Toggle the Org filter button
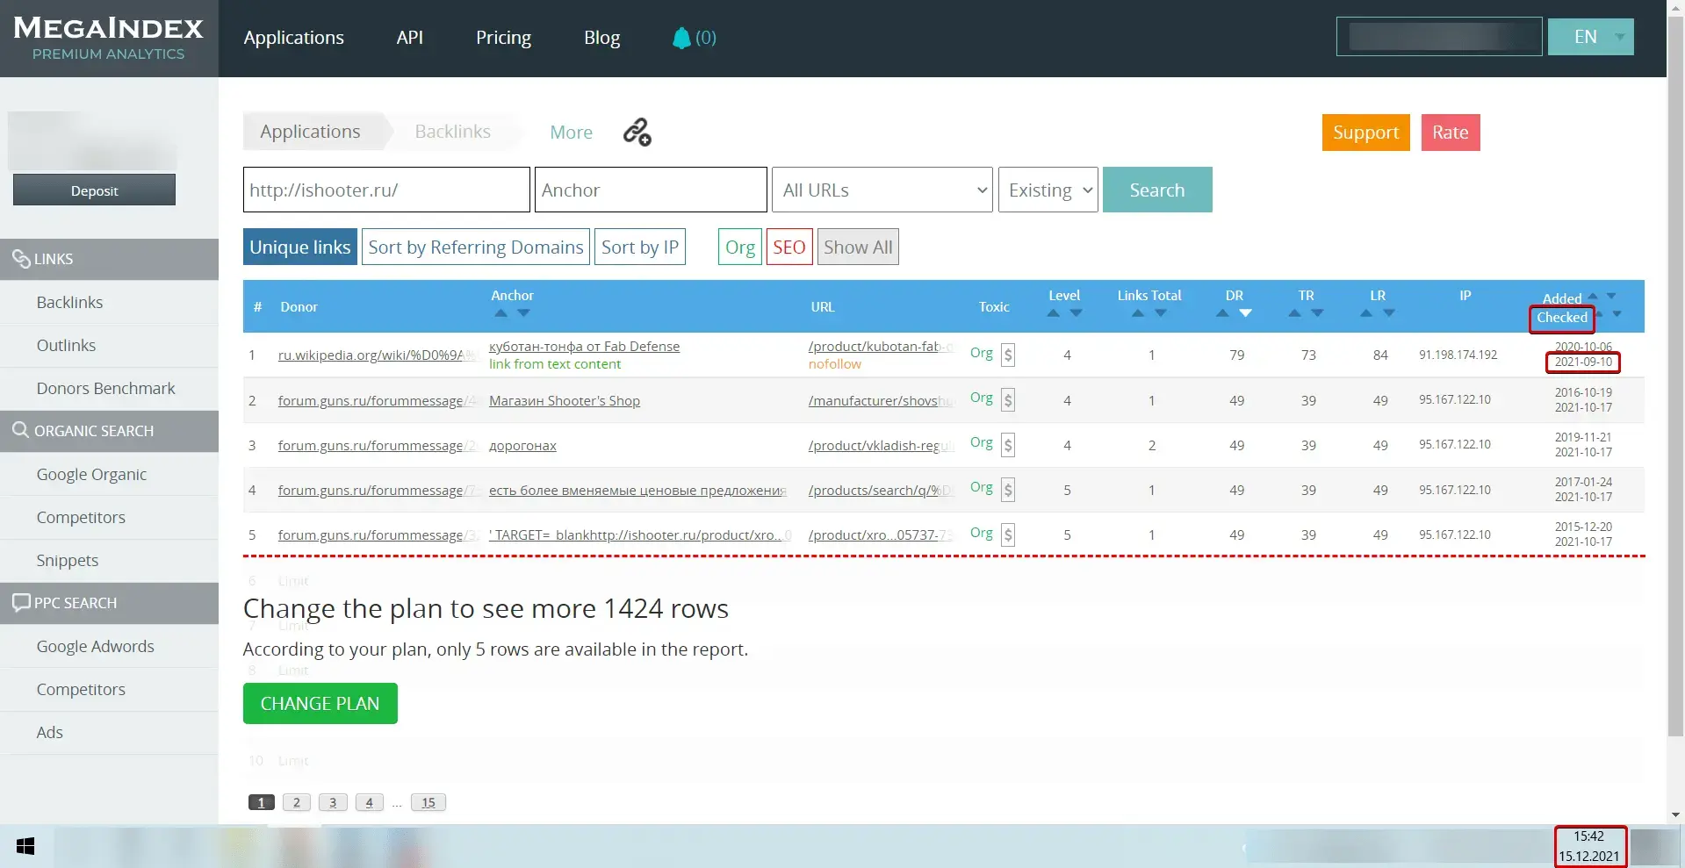 coord(740,247)
